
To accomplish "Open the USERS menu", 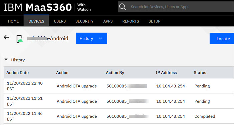I will pos(60,21).
